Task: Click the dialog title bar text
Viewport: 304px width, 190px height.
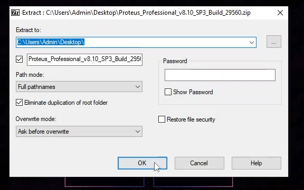Action: click(x=136, y=13)
